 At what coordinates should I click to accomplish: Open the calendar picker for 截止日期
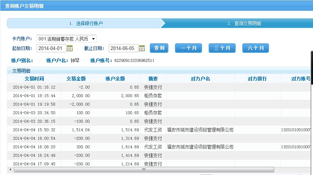click(142, 48)
